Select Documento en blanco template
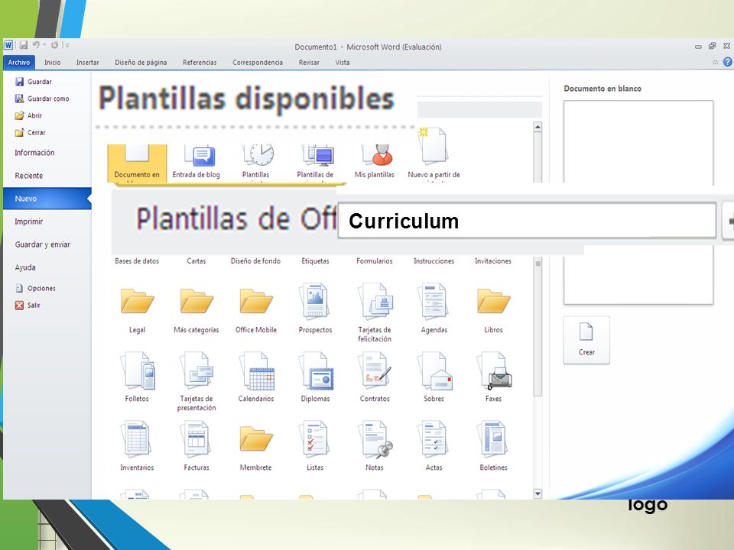 [137, 163]
